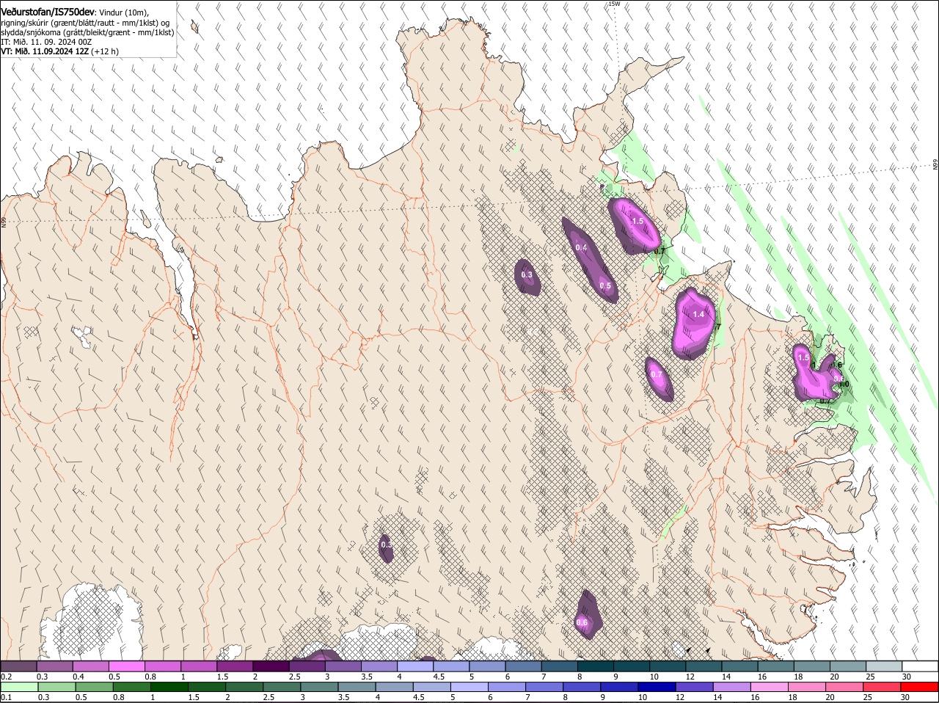Click the upper legend swatch between 0.5 and 0.8

[x=126, y=666]
